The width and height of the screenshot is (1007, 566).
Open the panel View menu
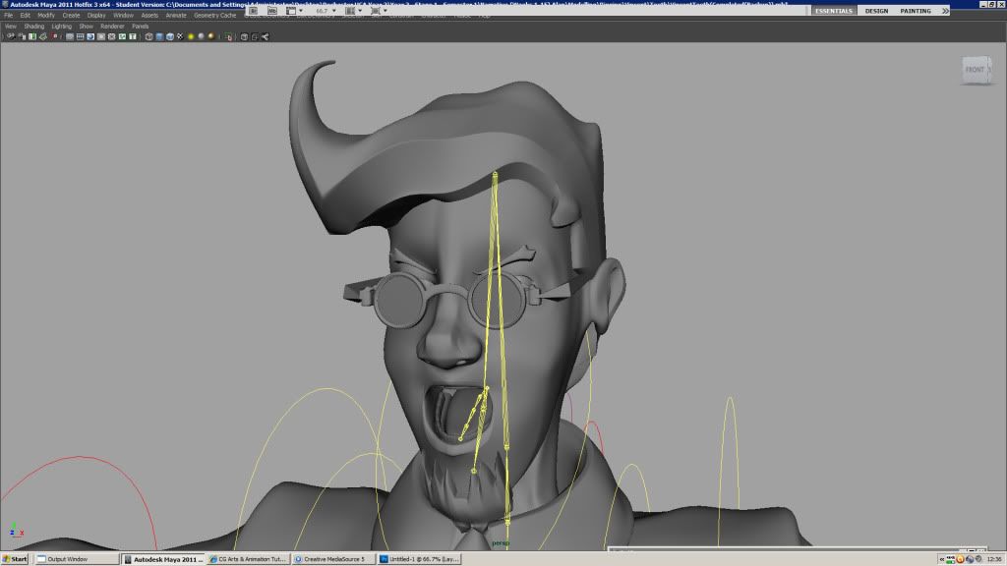[x=10, y=27]
